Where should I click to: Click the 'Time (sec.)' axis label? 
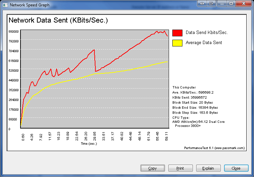pyautogui.click(x=89, y=144)
